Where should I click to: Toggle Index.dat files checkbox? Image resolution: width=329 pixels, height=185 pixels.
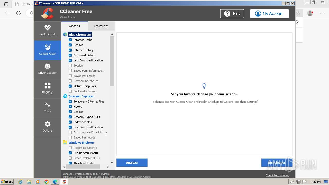pos(70,122)
